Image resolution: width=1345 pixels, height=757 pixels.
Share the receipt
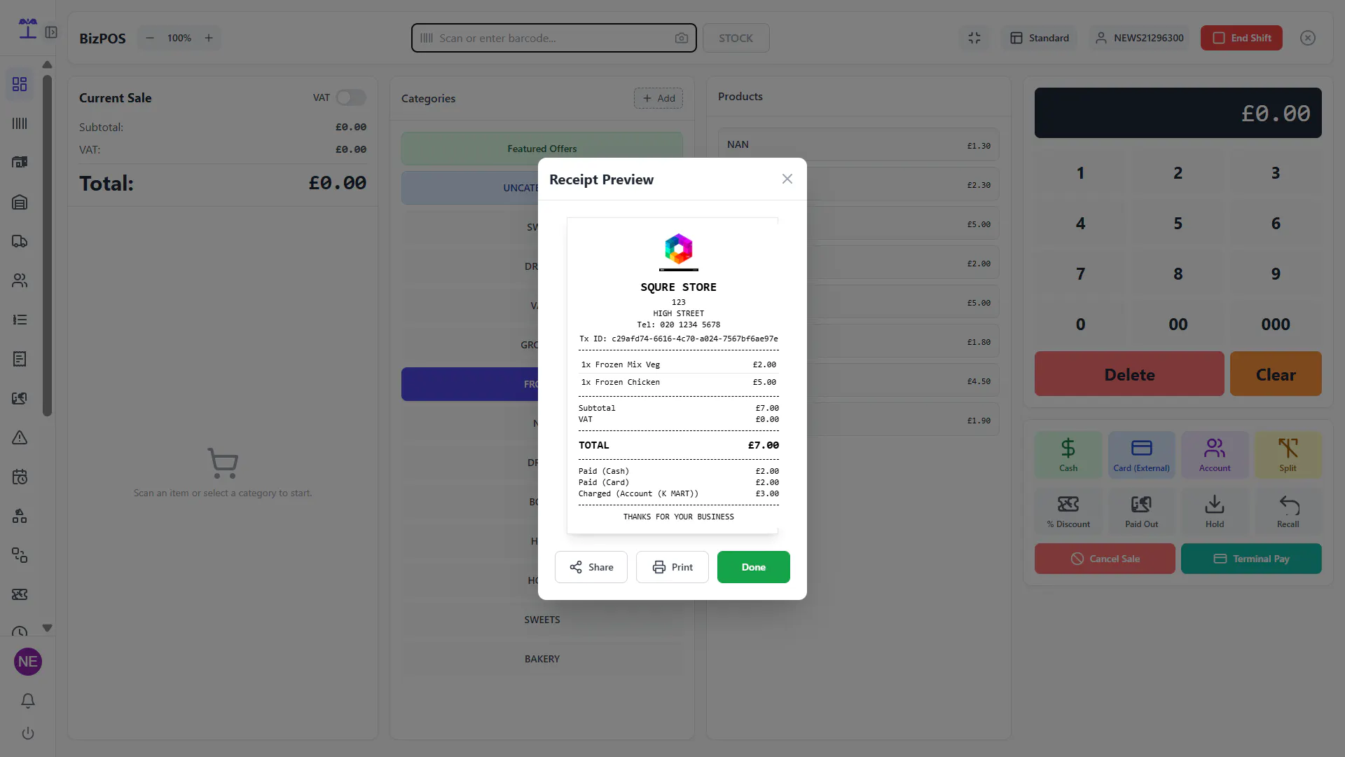[x=591, y=567]
